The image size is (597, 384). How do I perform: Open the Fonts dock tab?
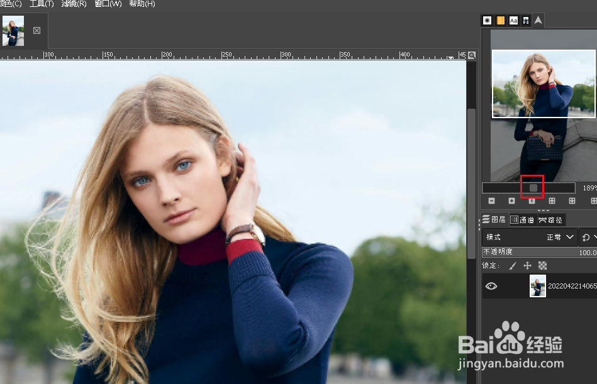click(x=513, y=21)
